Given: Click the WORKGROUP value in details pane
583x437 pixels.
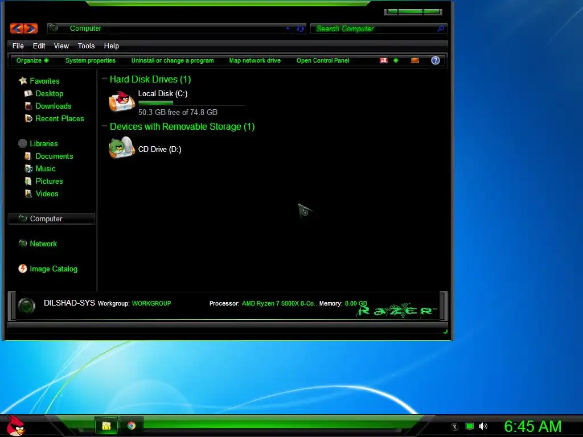Looking at the screenshot, I should point(151,303).
